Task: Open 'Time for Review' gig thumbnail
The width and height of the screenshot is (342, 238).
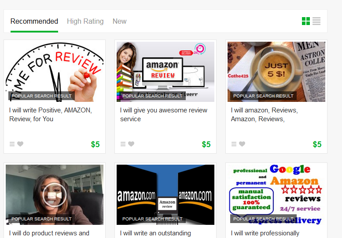Action: pyautogui.click(x=55, y=72)
